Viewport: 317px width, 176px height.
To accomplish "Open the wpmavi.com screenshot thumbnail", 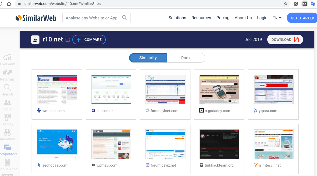I will point(111,144).
